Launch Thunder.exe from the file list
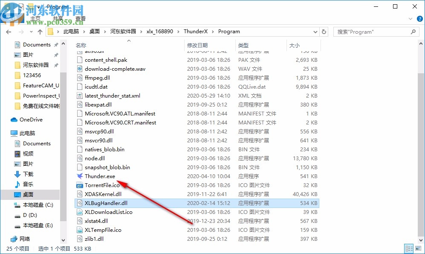 tap(99, 176)
